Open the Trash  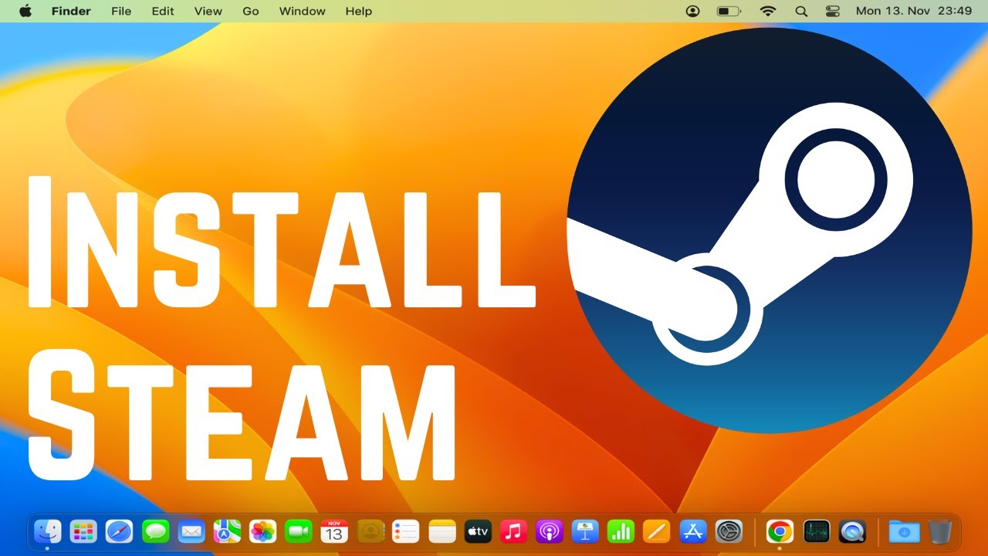coord(940,531)
